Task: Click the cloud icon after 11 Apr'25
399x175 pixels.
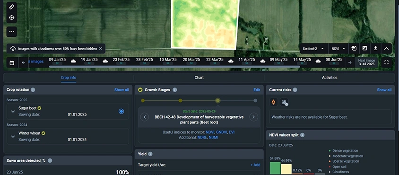Action: (262, 61)
